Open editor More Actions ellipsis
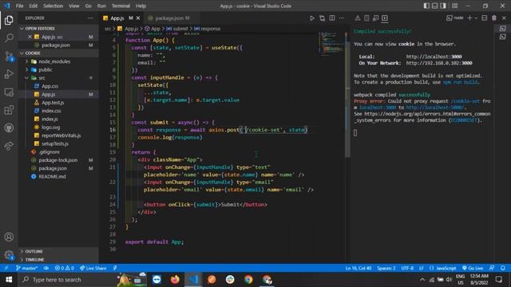The height and width of the screenshot is (287, 511). coord(342,18)
